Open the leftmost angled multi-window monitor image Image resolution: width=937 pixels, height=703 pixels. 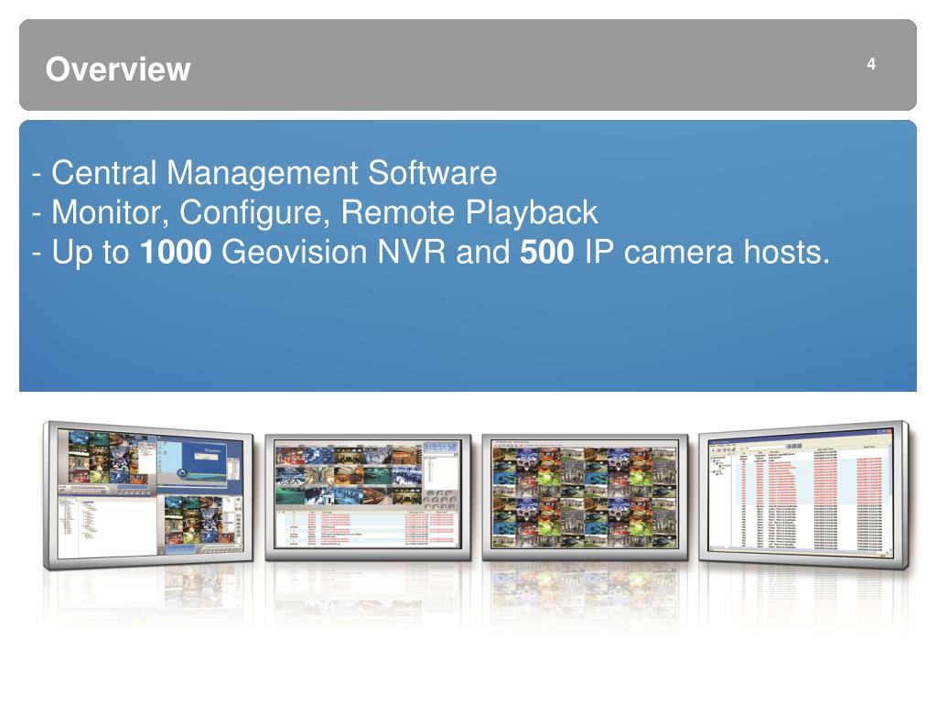(148, 495)
